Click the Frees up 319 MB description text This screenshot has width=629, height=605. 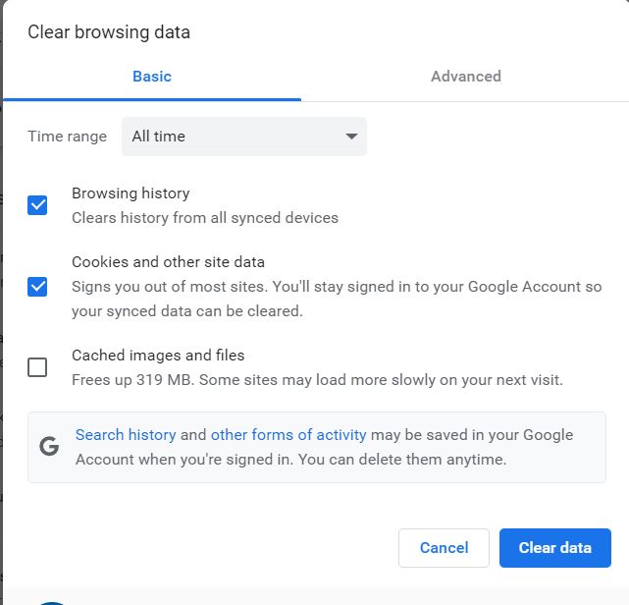317,380
